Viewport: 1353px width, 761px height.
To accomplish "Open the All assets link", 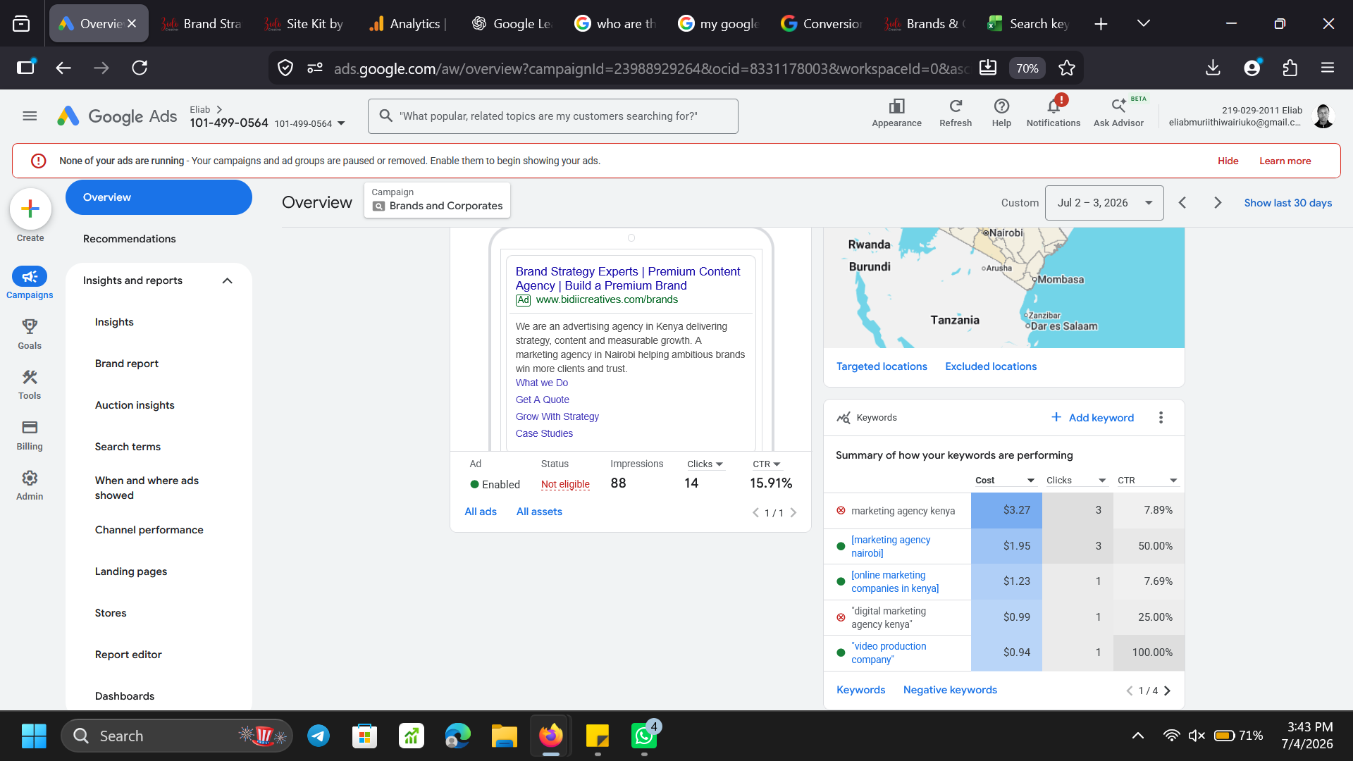I will (539, 512).
